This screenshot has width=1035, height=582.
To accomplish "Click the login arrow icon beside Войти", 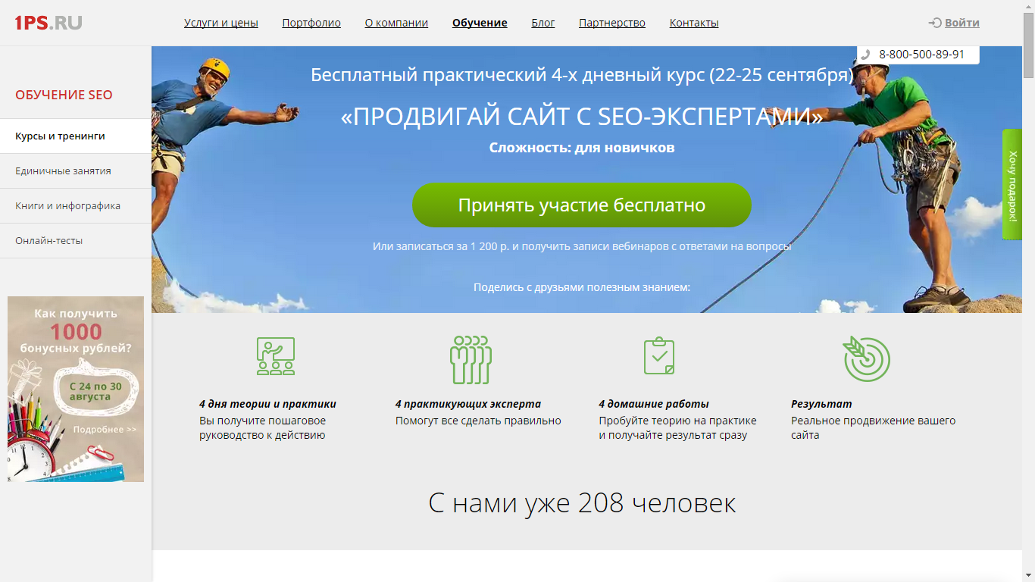I will [935, 23].
